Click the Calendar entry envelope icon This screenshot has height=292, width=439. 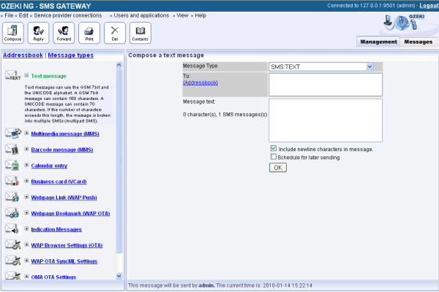click(12, 165)
